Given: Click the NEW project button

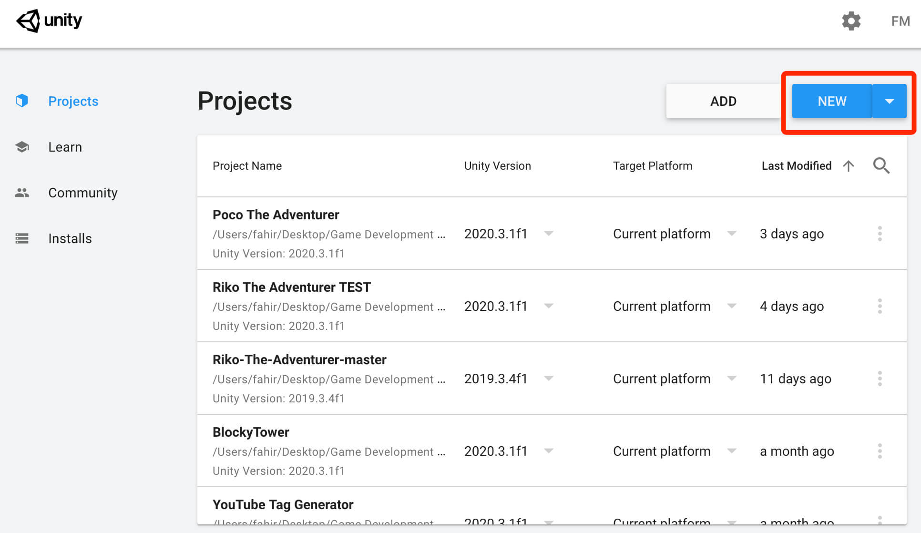Looking at the screenshot, I should point(832,101).
